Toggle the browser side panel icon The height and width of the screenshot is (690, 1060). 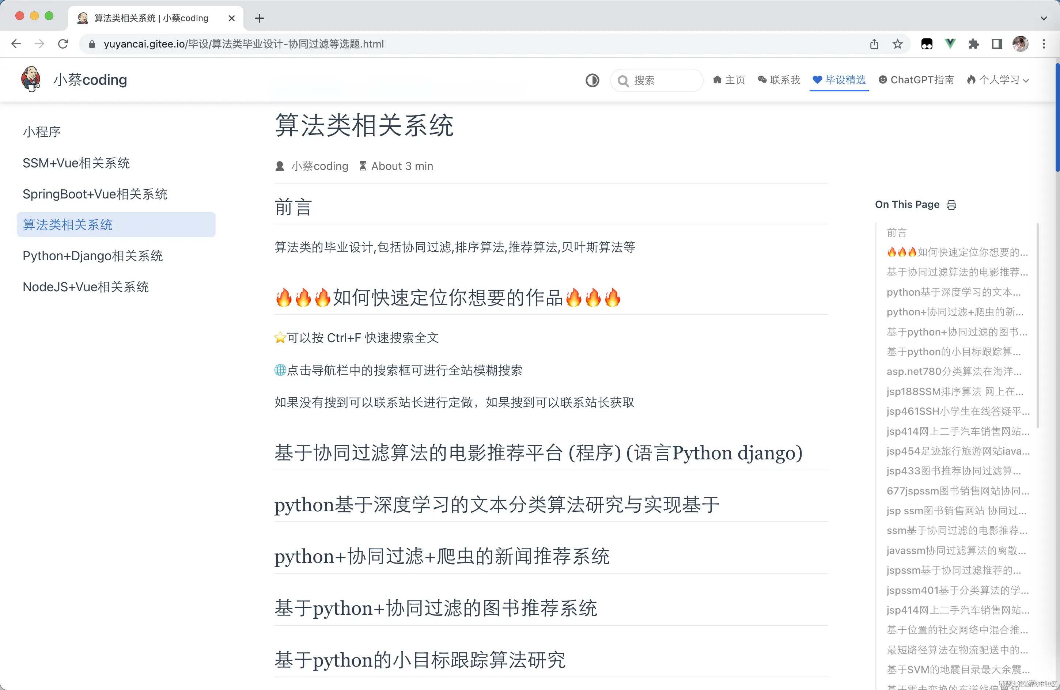(997, 43)
